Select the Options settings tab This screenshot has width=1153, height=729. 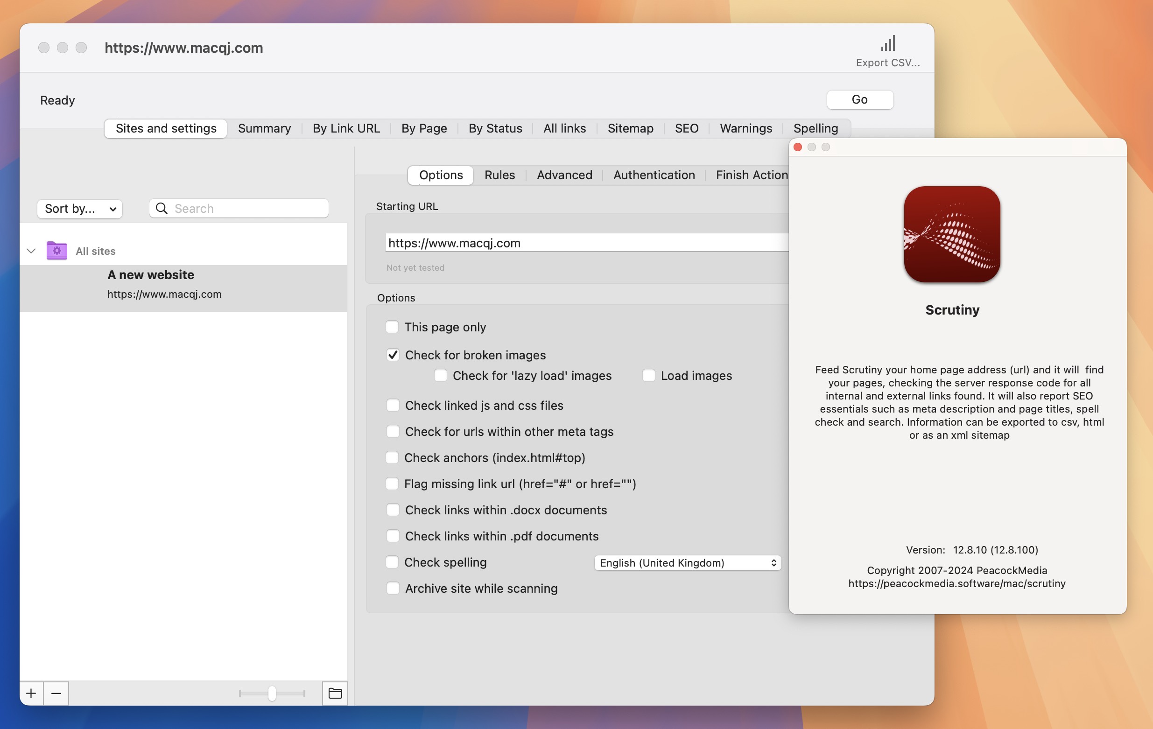click(x=441, y=175)
